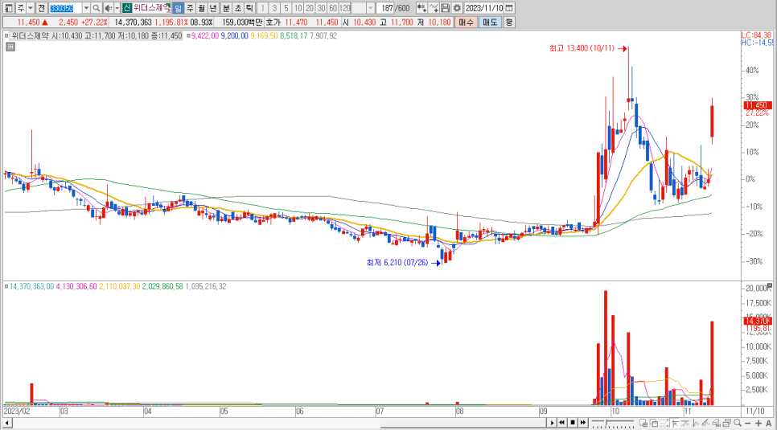Open dropdown arrow beside the speaker icon
777x430 pixels.
pos(116,8)
